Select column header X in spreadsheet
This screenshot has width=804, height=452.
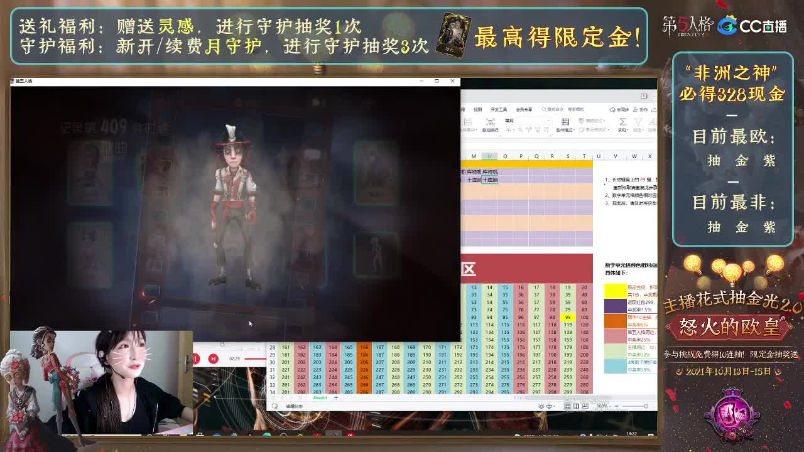(x=649, y=156)
